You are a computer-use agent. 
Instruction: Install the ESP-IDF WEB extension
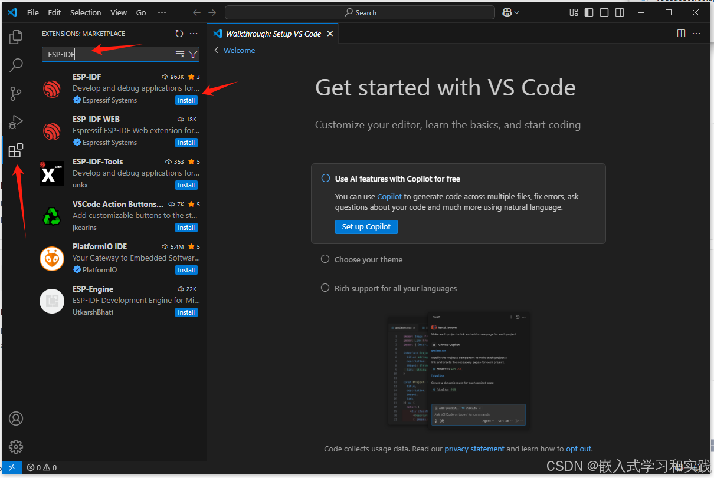186,143
